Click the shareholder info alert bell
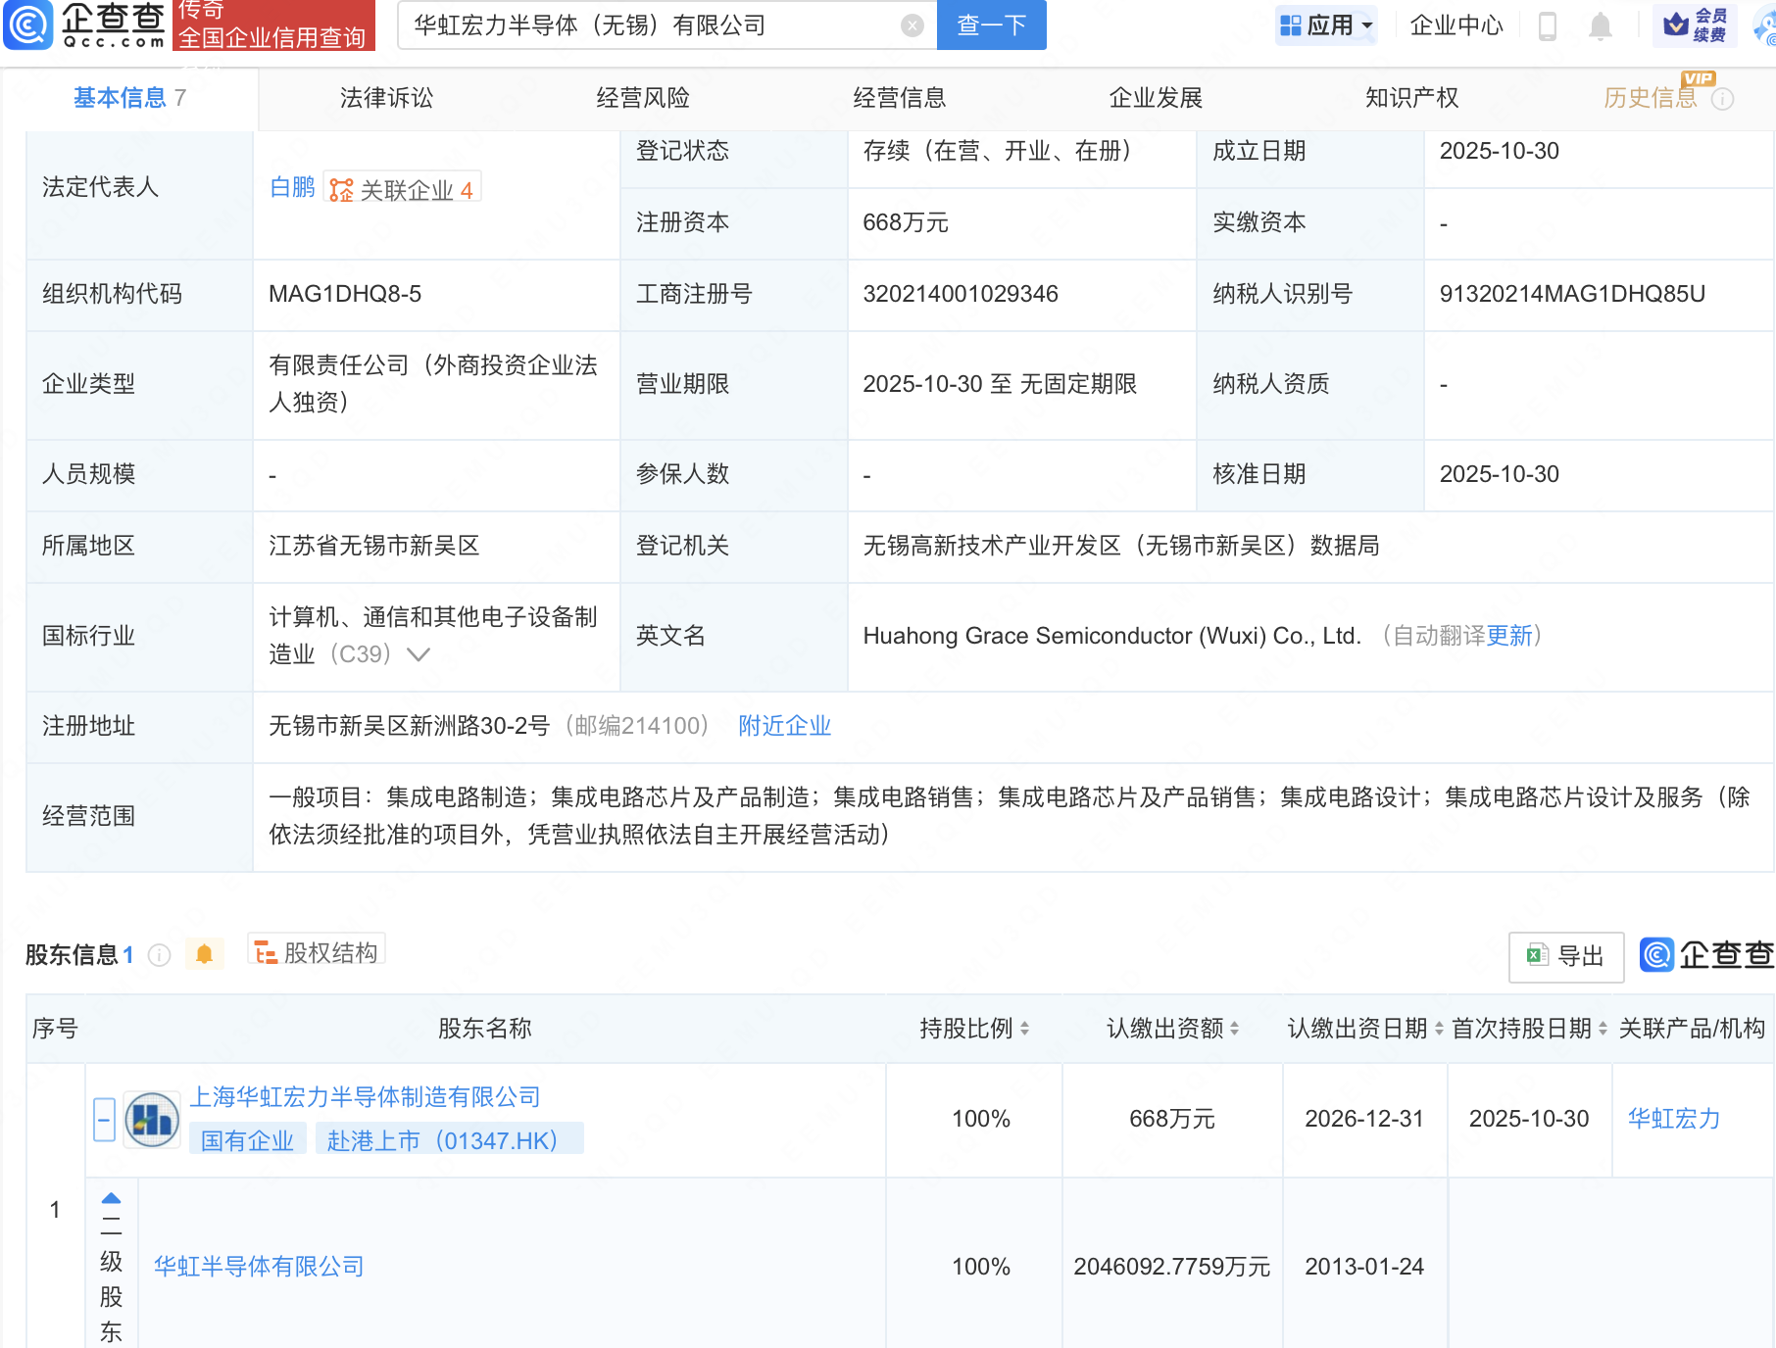The width and height of the screenshot is (1776, 1348). pyautogui.click(x=204, y=954)
